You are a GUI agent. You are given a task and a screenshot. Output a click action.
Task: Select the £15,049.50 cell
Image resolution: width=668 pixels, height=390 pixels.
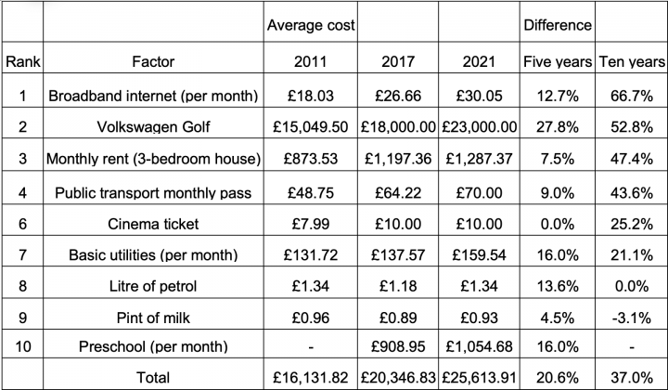(311, 123)
